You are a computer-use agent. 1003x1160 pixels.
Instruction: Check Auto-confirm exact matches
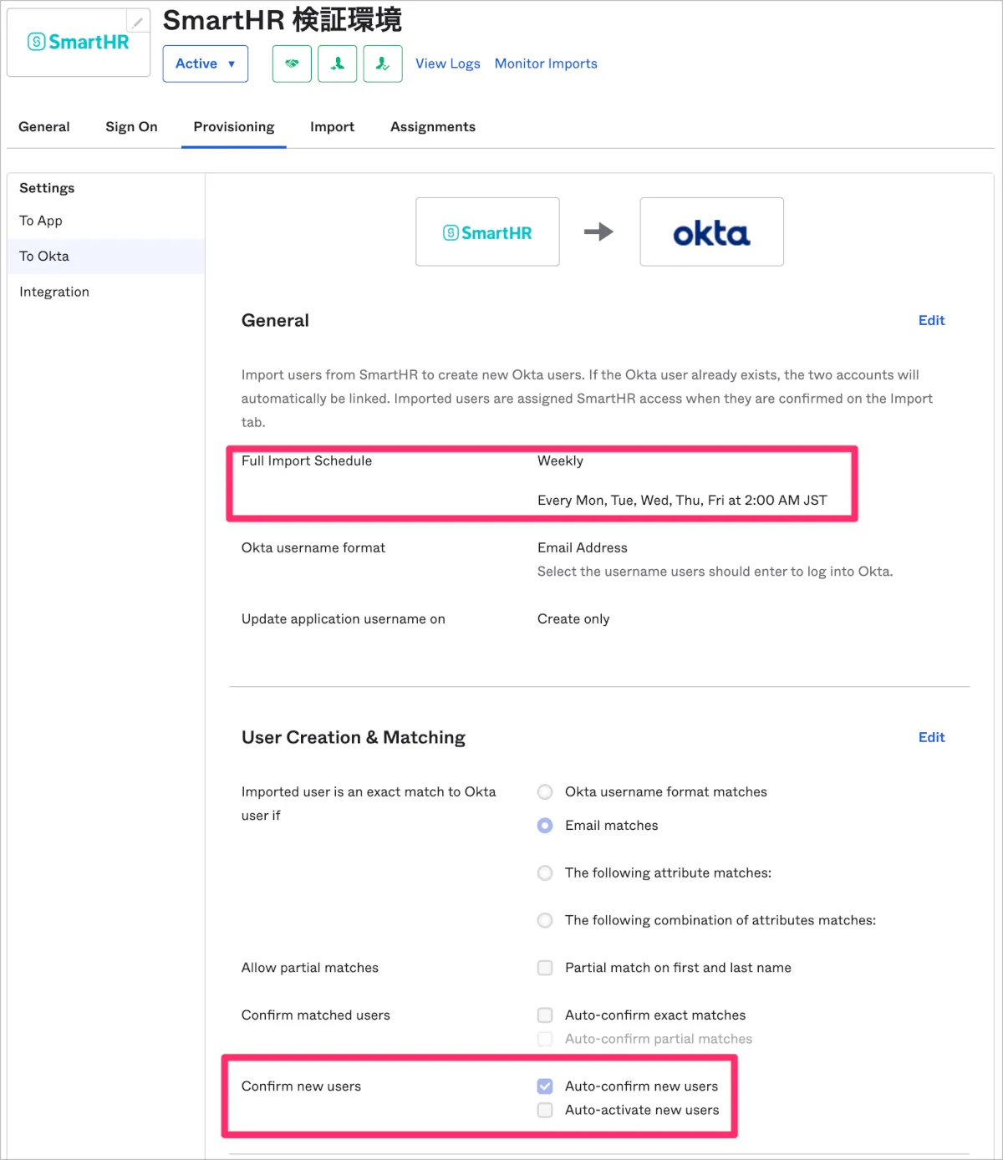(545, 1015)
